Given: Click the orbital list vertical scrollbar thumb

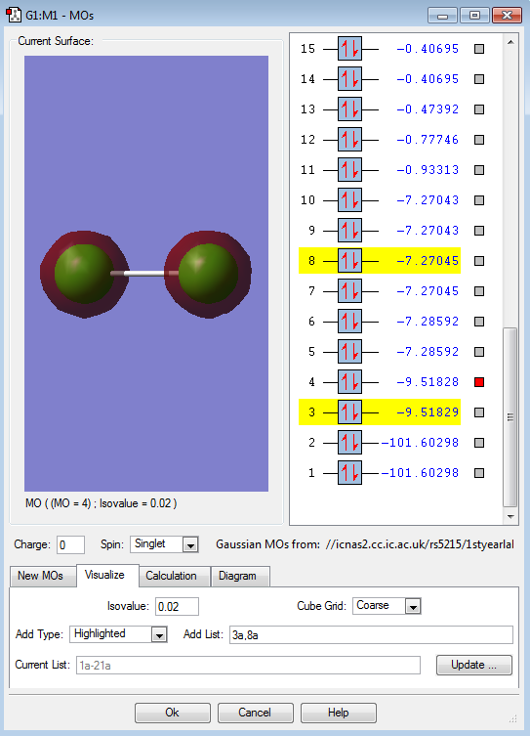Looking at the screenshot, I should (x=510, y=417).
